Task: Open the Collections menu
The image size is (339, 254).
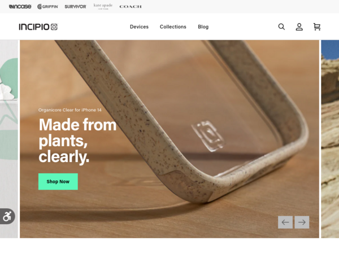Action: click(173, 27)
